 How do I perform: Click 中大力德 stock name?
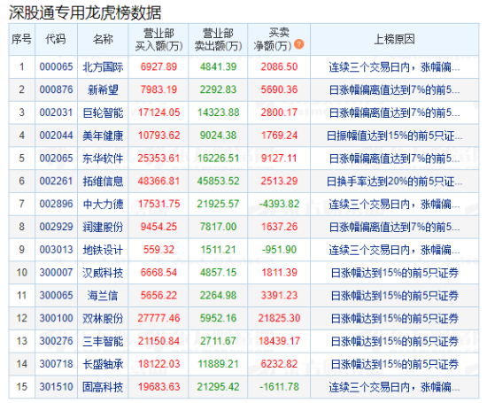coord(103,204)
